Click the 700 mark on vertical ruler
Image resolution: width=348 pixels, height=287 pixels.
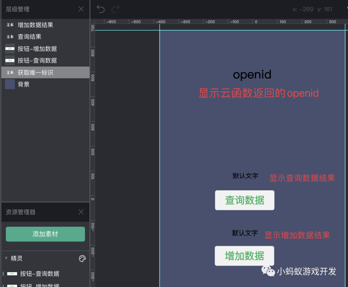click(92, 28)
